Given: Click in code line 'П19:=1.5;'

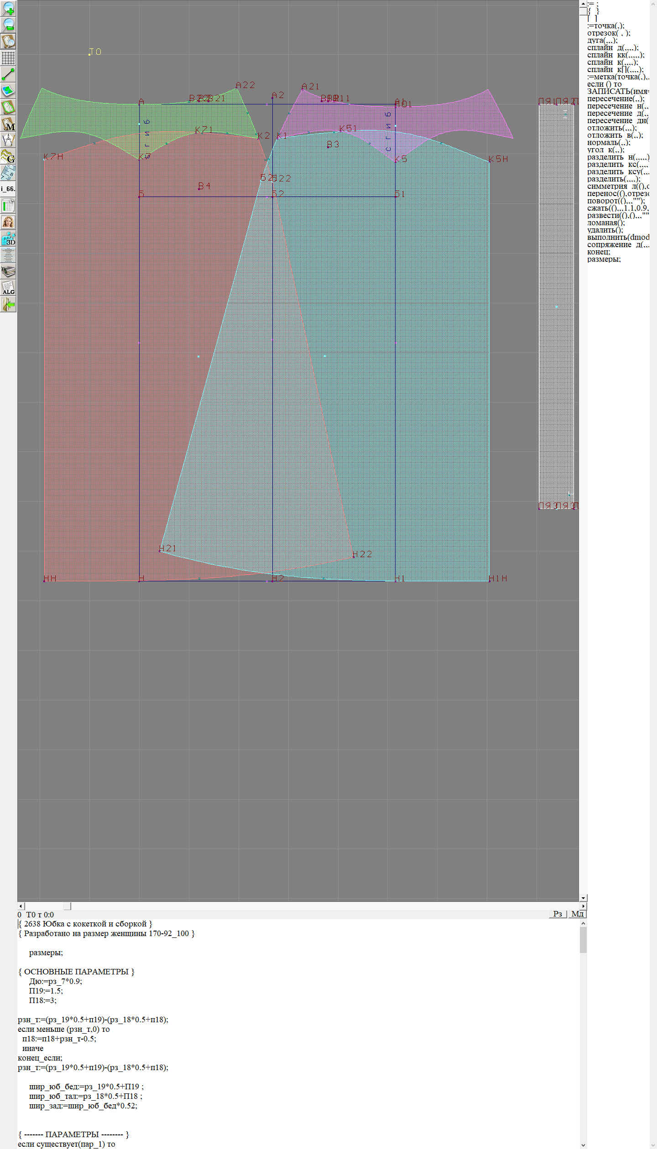Looking at the screenshot, I should pyautogui.click(x=46, y=991).
